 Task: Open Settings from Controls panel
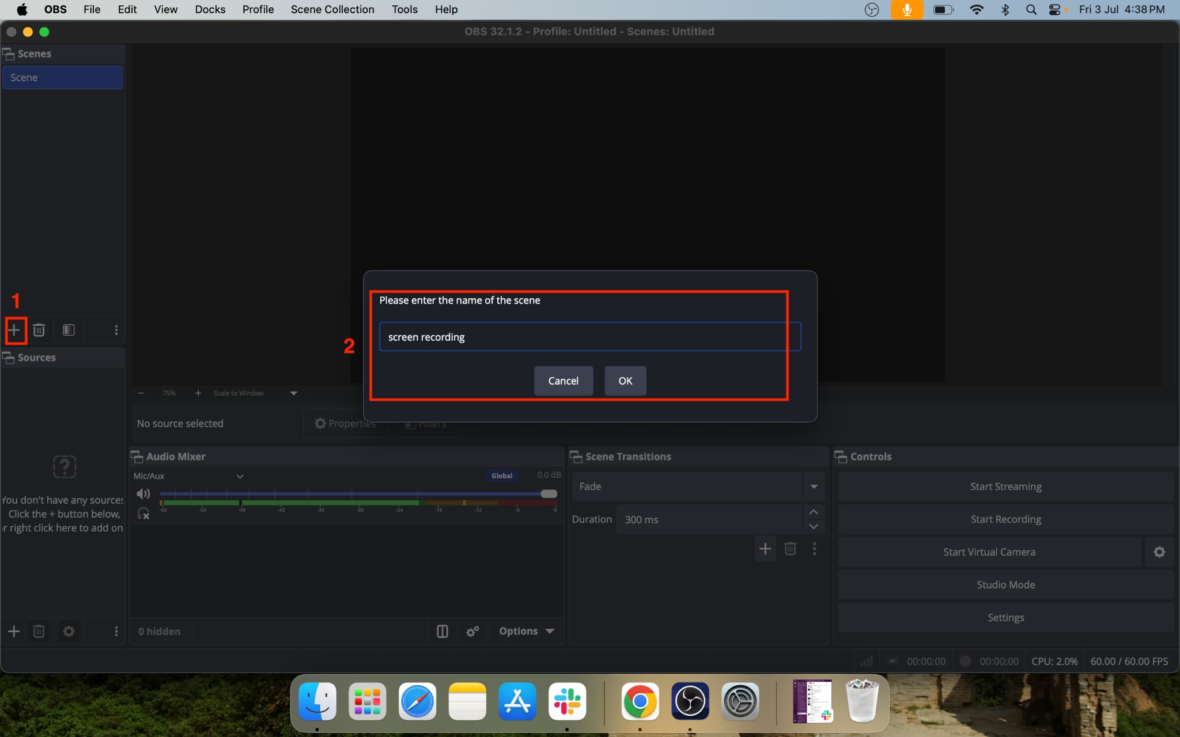click(x=1005, y=618)
